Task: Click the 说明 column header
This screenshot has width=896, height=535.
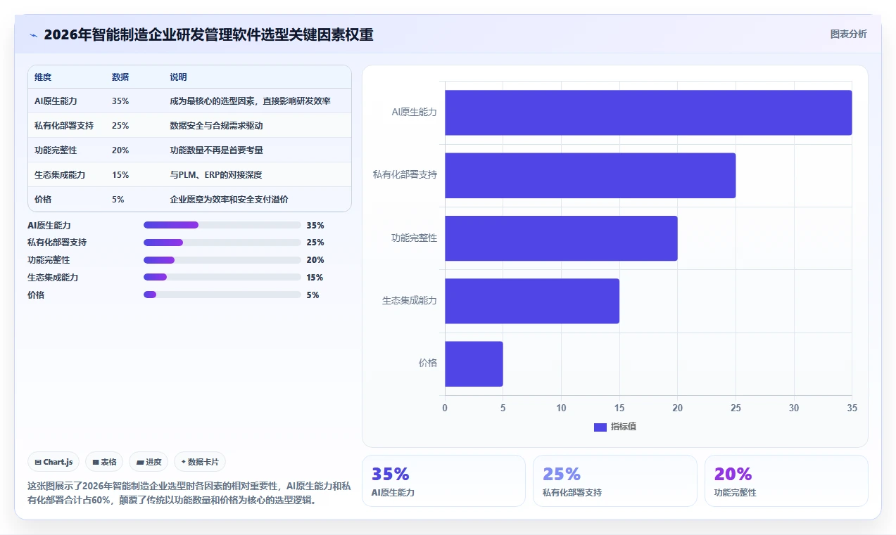Action: [x=179, y=77]
